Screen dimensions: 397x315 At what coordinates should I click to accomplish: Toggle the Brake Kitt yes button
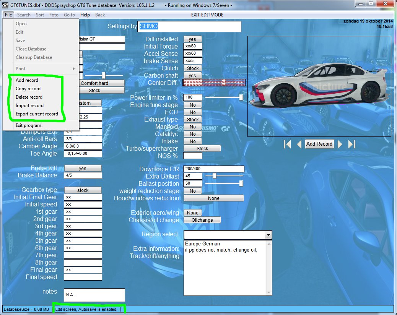(83, 168)
